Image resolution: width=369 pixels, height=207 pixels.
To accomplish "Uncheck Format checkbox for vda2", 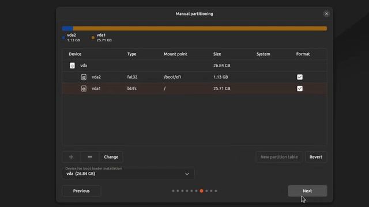I will click(x=300, y=77).
